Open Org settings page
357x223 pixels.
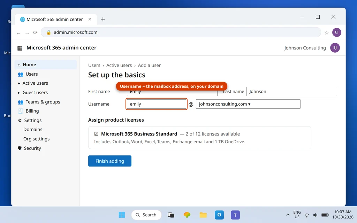tap(36, 139)
